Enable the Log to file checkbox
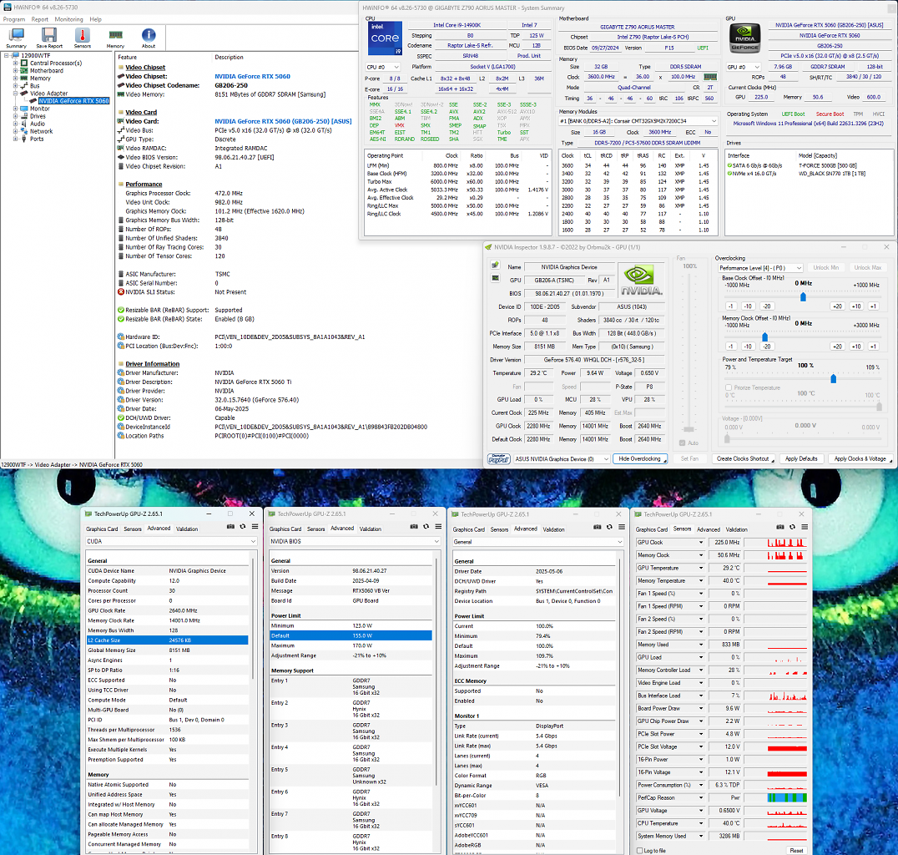898x855 pixels. coord(640,851)
